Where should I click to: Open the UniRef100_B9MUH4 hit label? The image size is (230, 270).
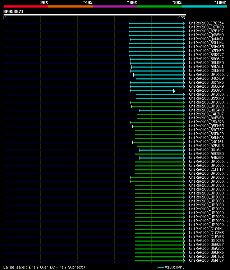[206, 43]
